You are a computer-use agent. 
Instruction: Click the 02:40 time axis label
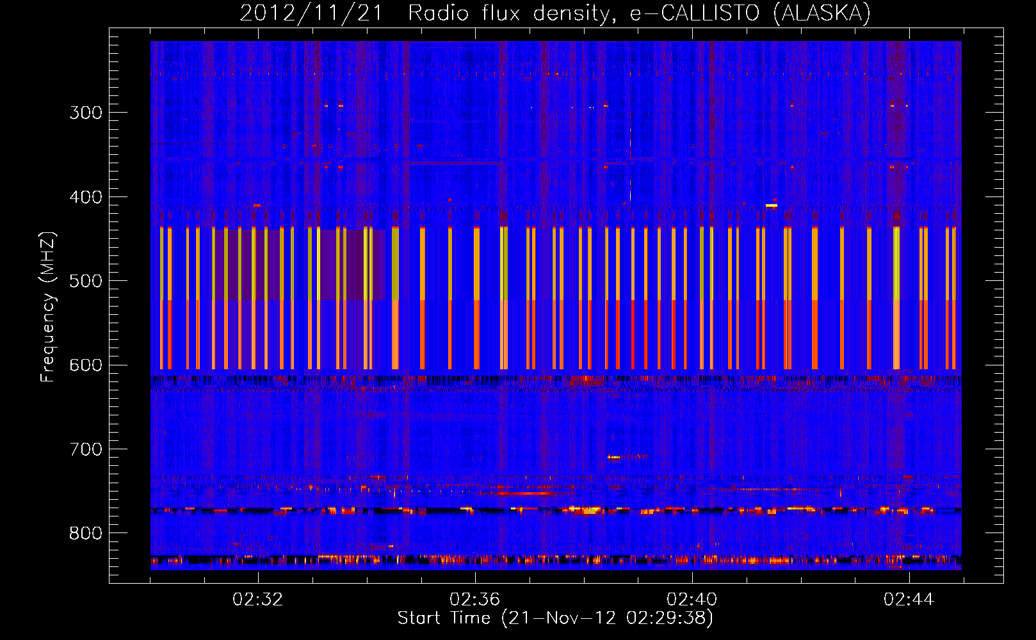point(692,600)
